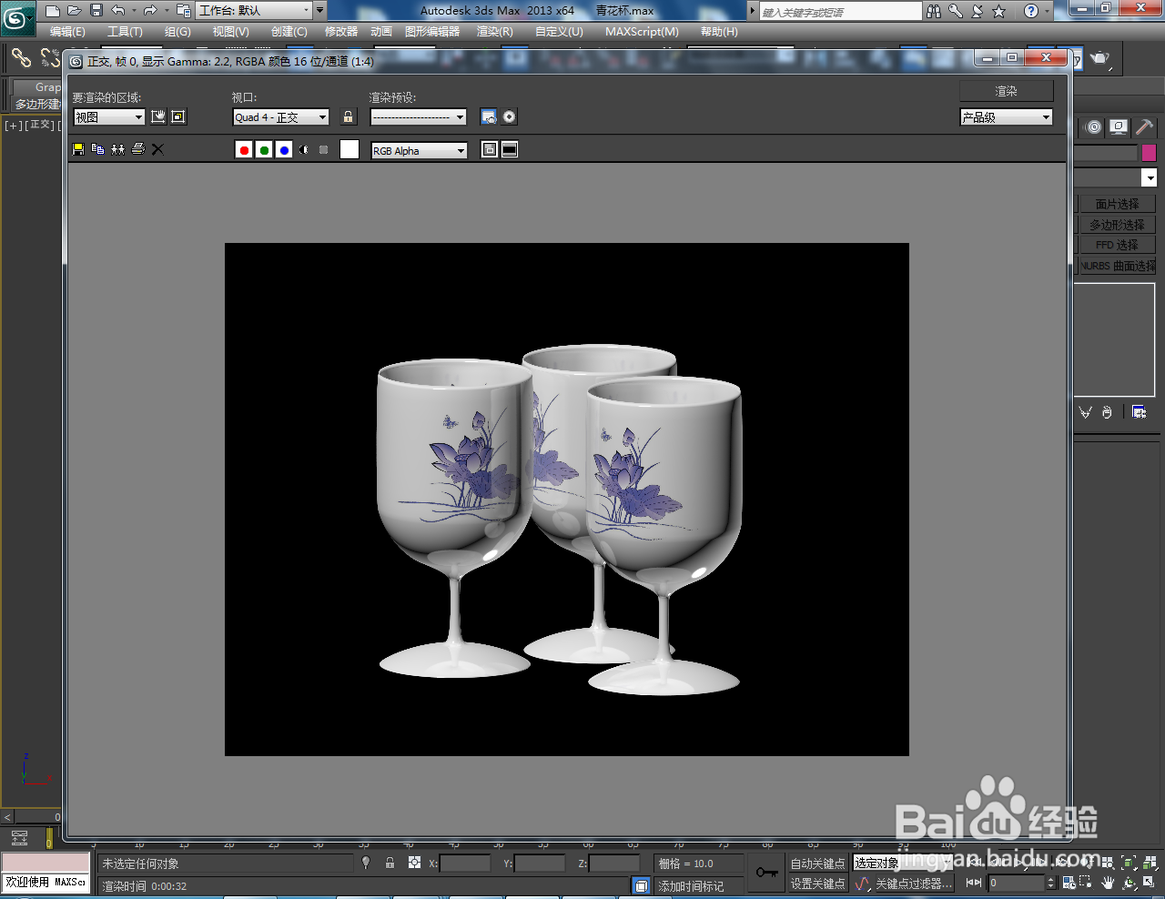This screenshot has width=1165, height=899.
Task: Click the Auto Key button
Action: click(817, 864)
